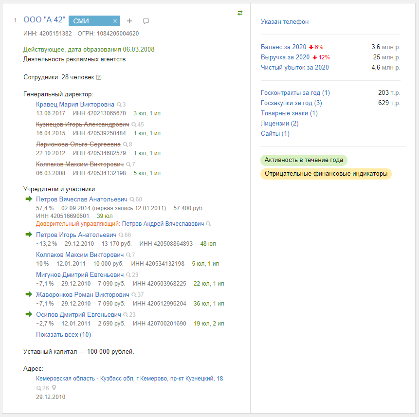Search icon after Петров Андрей Вячеславович
The height and width of the screenshot is (417, 419).
[209, 224]
